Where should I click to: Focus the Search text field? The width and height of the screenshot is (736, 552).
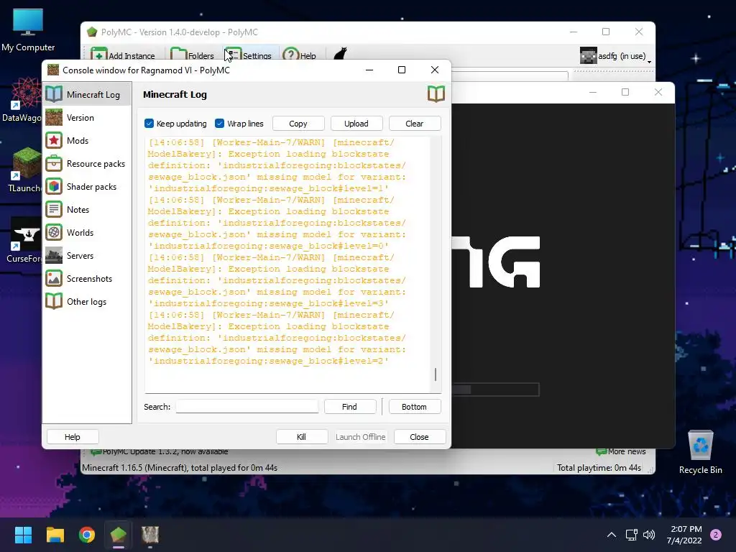click(247, 407)
